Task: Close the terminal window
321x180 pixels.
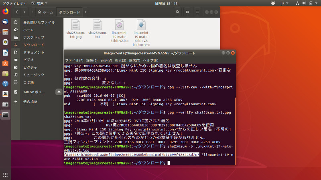Action: [x=233, y=53]
